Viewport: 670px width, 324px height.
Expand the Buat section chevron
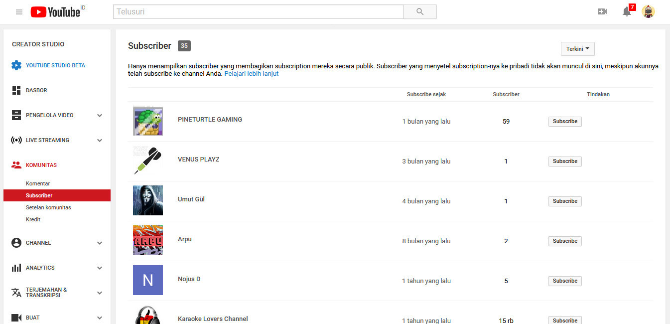click(x=100, y=318)
